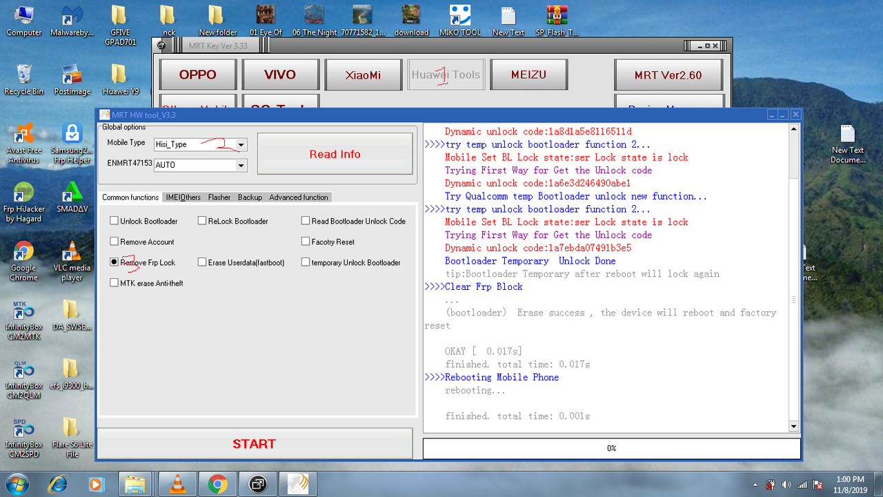Screen dimensions: 883x497
Task: Click OPPO button in MRT Key window
Action: 198,75
